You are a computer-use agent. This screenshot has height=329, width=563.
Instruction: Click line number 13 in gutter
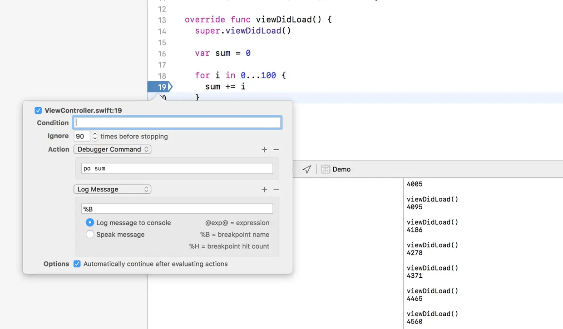coord(162,20)
